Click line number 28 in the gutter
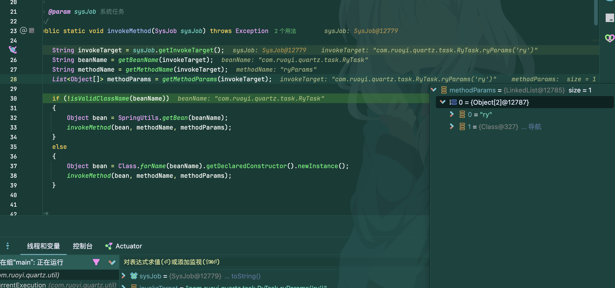This screenshot has height=288, width=615. point(13,79)
